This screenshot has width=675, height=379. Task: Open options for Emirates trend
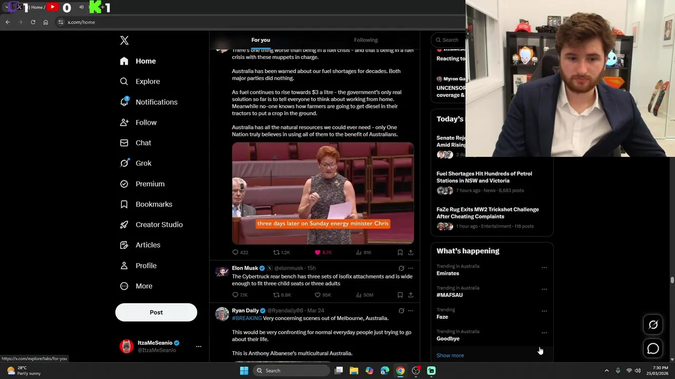[544, 267]
